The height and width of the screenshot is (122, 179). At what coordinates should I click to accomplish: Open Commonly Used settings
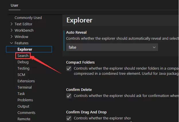point(28,18)
